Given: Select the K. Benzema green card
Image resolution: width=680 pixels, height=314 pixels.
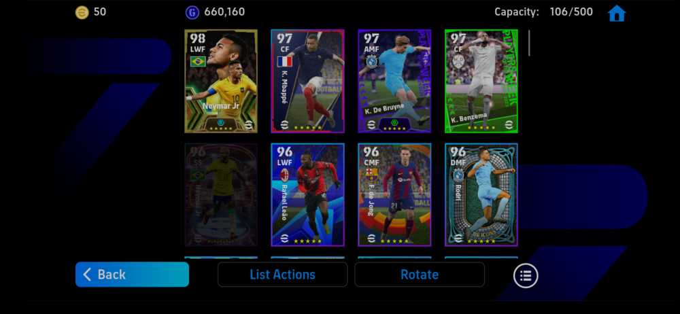Looking at the screenshot, I should coord(481,81).
